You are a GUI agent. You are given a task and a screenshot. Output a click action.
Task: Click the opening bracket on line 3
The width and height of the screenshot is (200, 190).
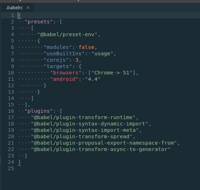[32, 28]
